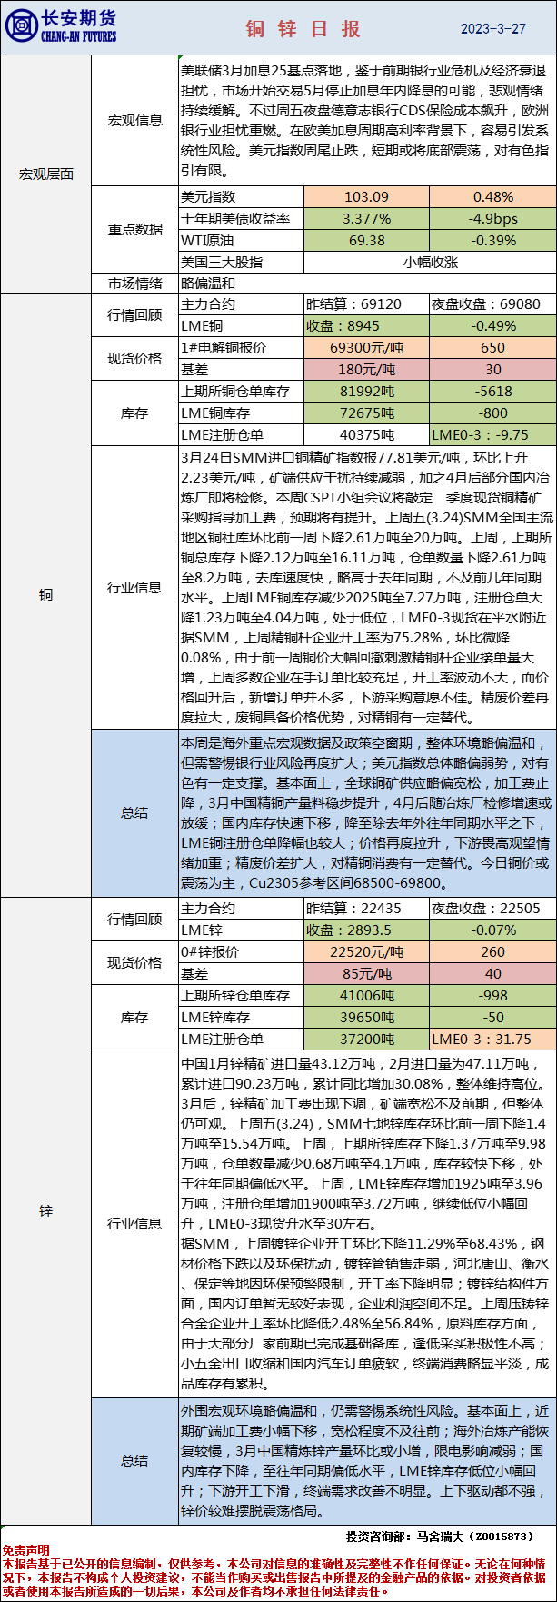Select the 0#锌报价 label
The image size is (557, 1602).
pos(241,951)
